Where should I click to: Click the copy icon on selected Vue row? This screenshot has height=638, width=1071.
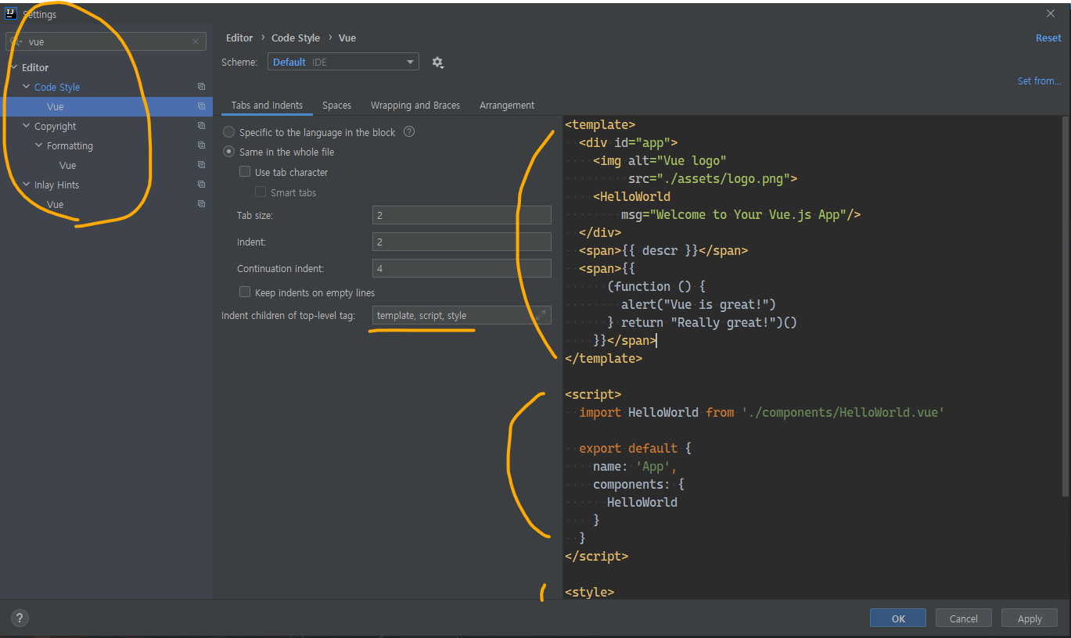201,106
